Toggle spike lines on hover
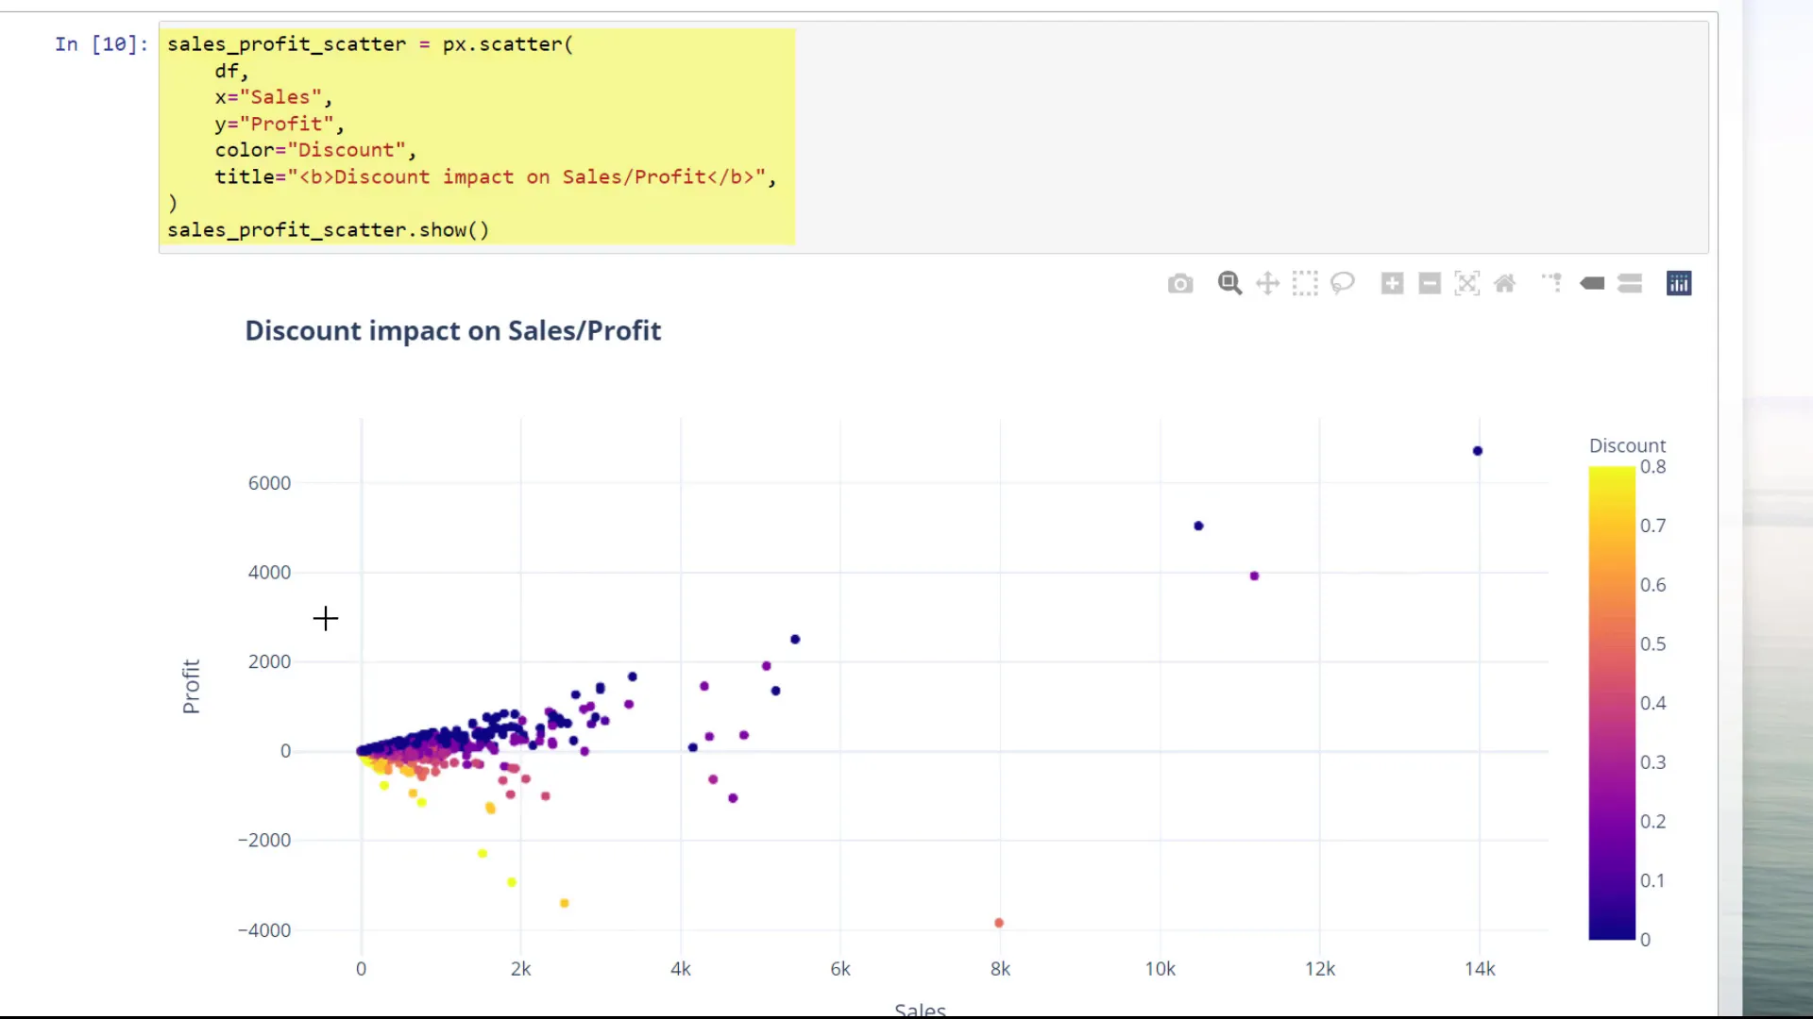Image resolution: width=1813 pixels, height=1019 pixels. click(1551, 283)
